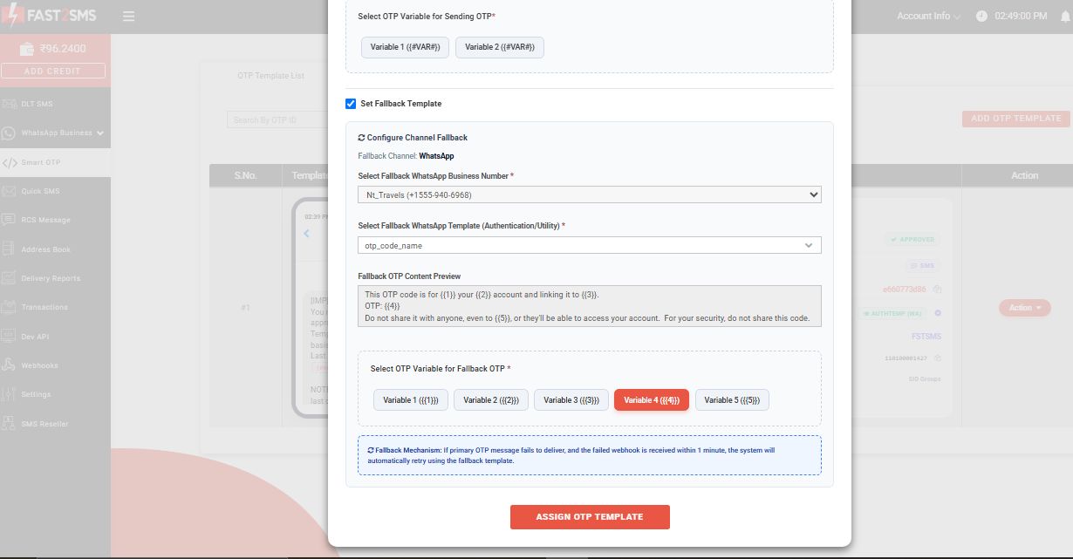Click Assign OTP Template button
Viewport: 1073px width, 559px height.
click(x=590, y=517)
